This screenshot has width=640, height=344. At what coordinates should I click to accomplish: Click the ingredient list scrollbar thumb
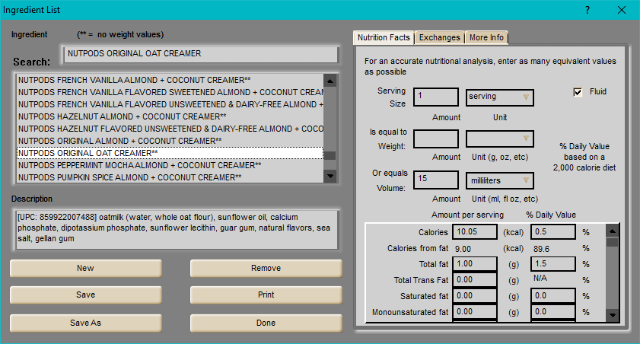(330, 156)
